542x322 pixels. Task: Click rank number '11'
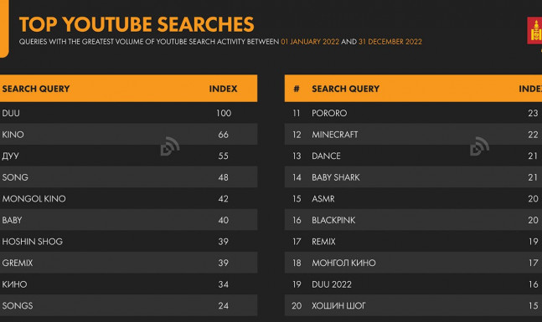[297, 113]
